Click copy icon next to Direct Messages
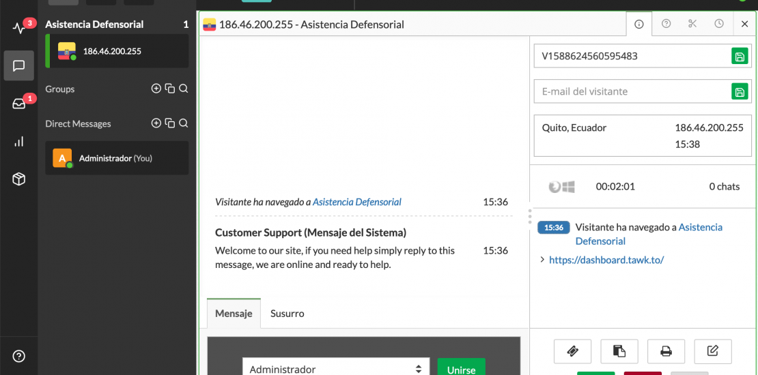The image size is (758, 375). (169, 123)
